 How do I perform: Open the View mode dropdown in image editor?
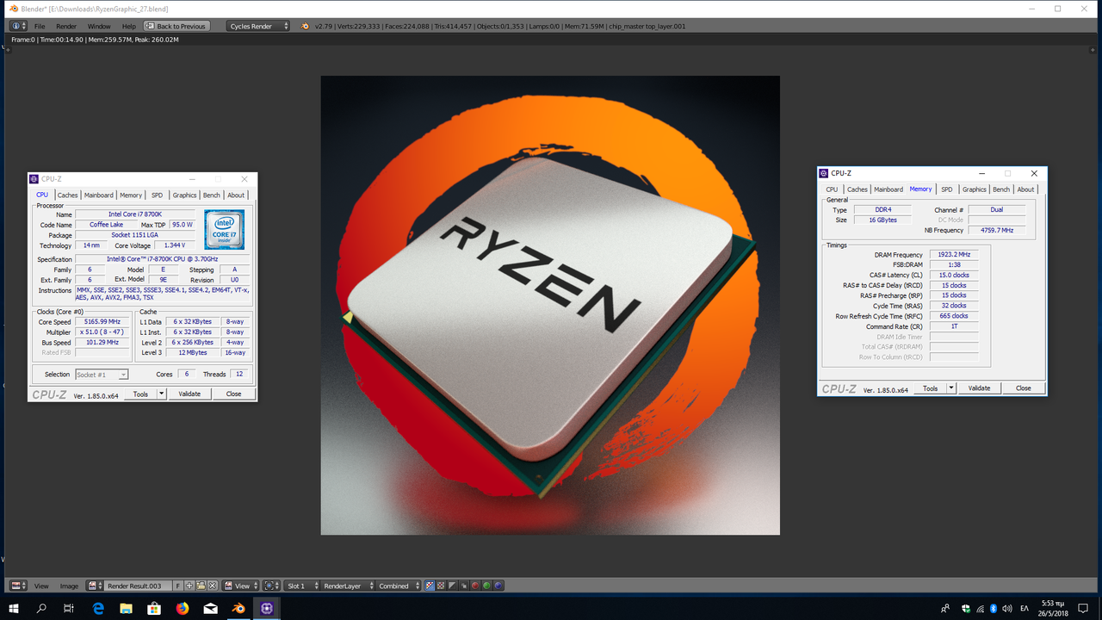coord(240,586)
